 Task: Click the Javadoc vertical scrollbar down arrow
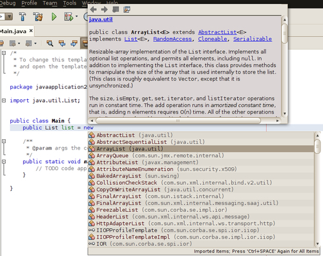click(284, 113)
